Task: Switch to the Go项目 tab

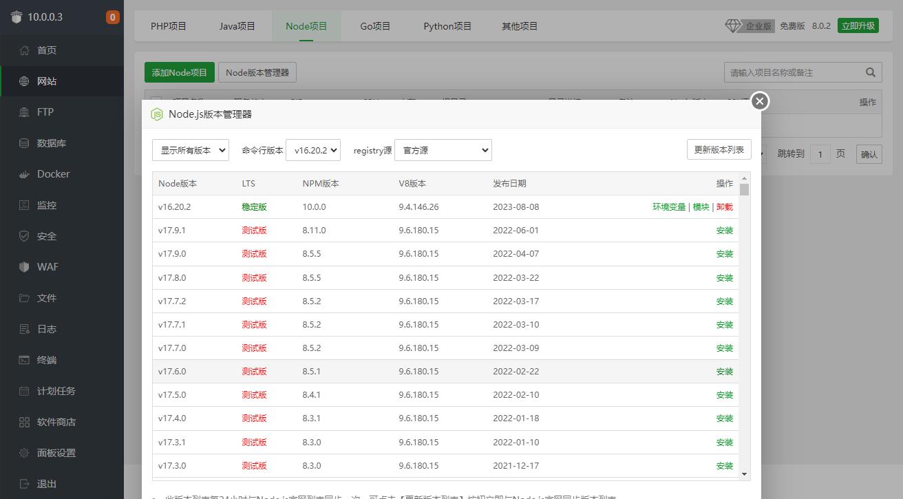Action: coord(375,26)
